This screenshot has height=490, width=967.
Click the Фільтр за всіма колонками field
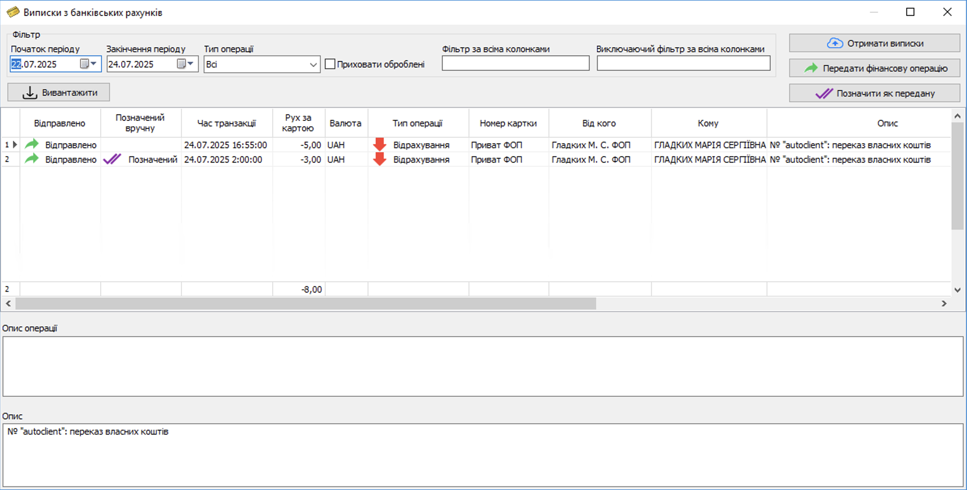(x=515, y=64)
